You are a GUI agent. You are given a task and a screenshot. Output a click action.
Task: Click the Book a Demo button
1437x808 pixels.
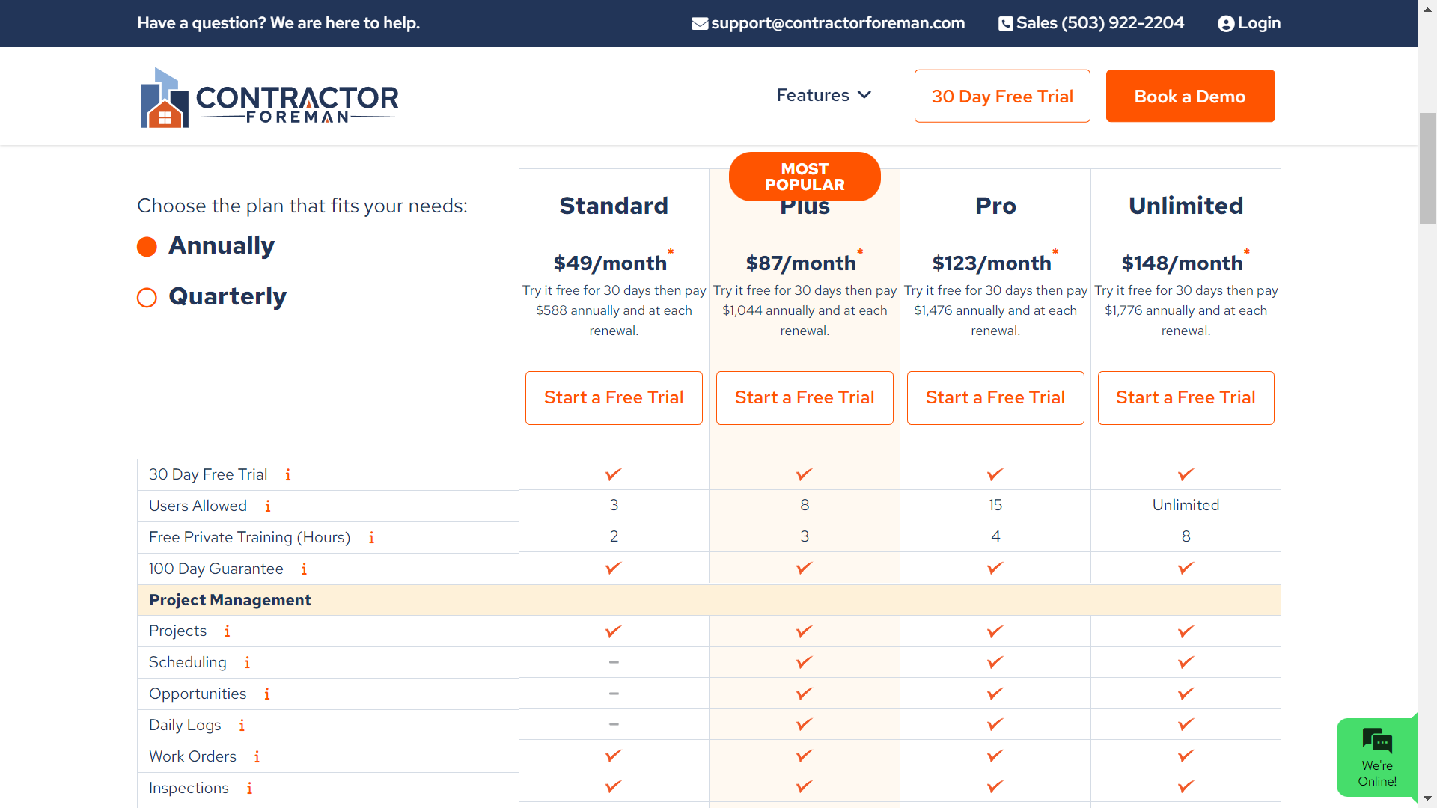pyautogui.click(x=1190, y=96)
